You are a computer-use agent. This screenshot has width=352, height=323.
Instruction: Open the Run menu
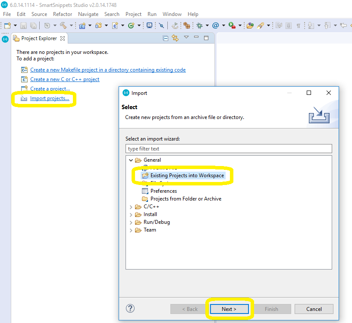152,14
